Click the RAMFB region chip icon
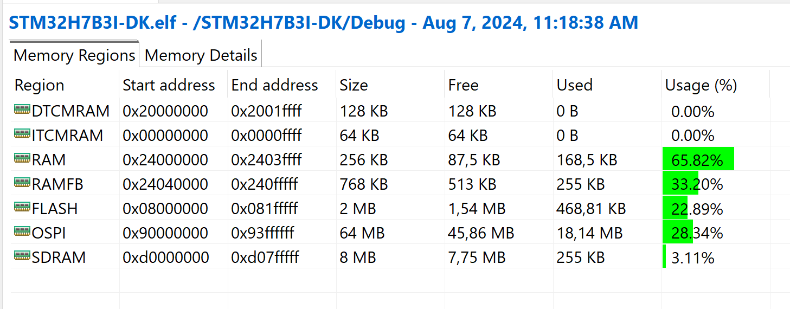 tap(22, 183)
